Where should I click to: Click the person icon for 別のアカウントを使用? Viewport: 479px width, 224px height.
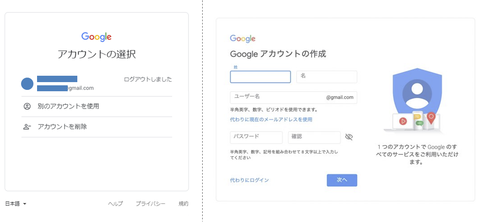pyautogui.click(x=27, y=106)
